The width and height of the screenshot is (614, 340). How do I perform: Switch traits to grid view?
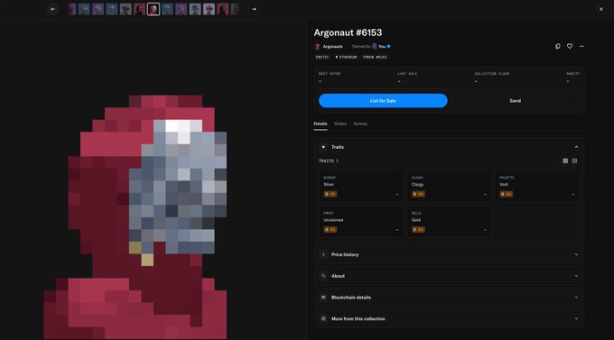click(565, 161)
